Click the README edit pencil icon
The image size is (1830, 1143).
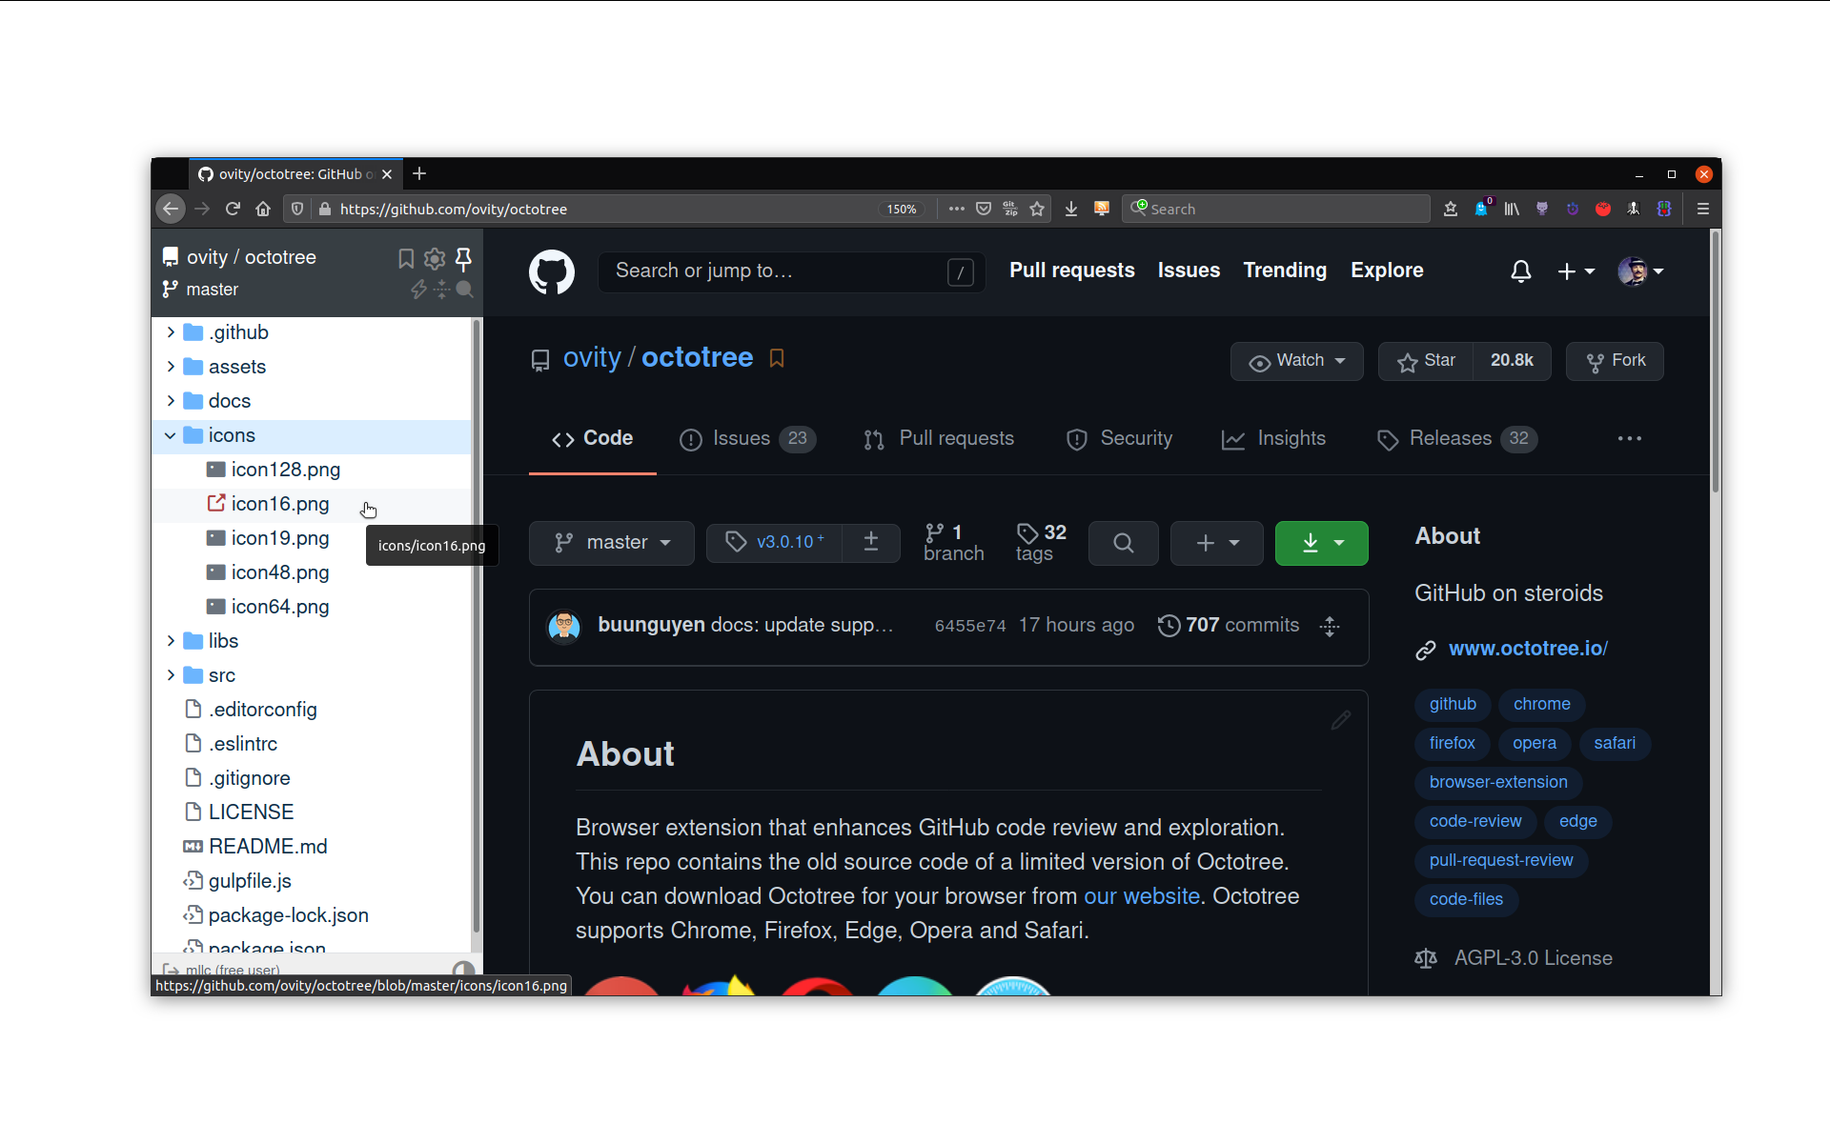tap(1341, 720)
